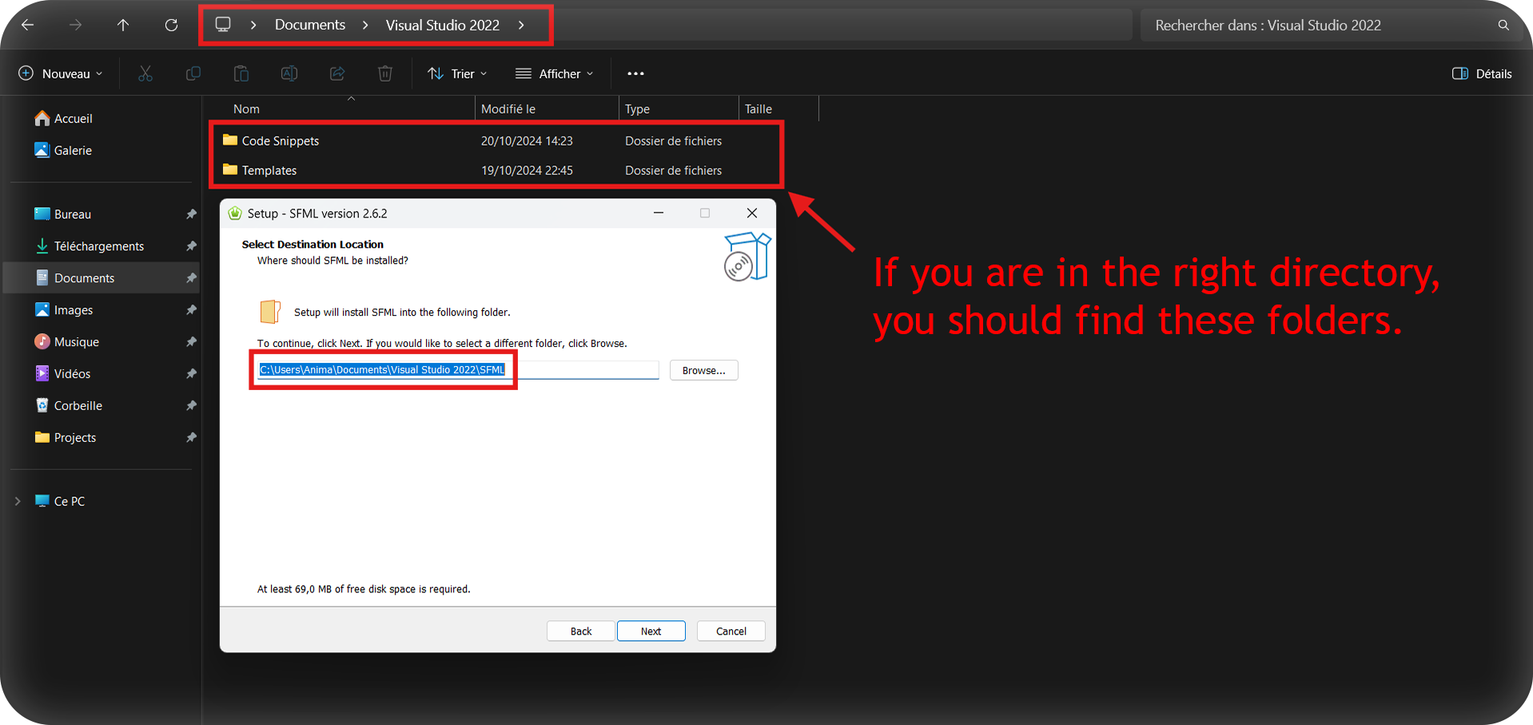This screenshot has height=725, width=1533.
Task: Open Galerie in the sidebar
Action: click(x=73, y=150)
